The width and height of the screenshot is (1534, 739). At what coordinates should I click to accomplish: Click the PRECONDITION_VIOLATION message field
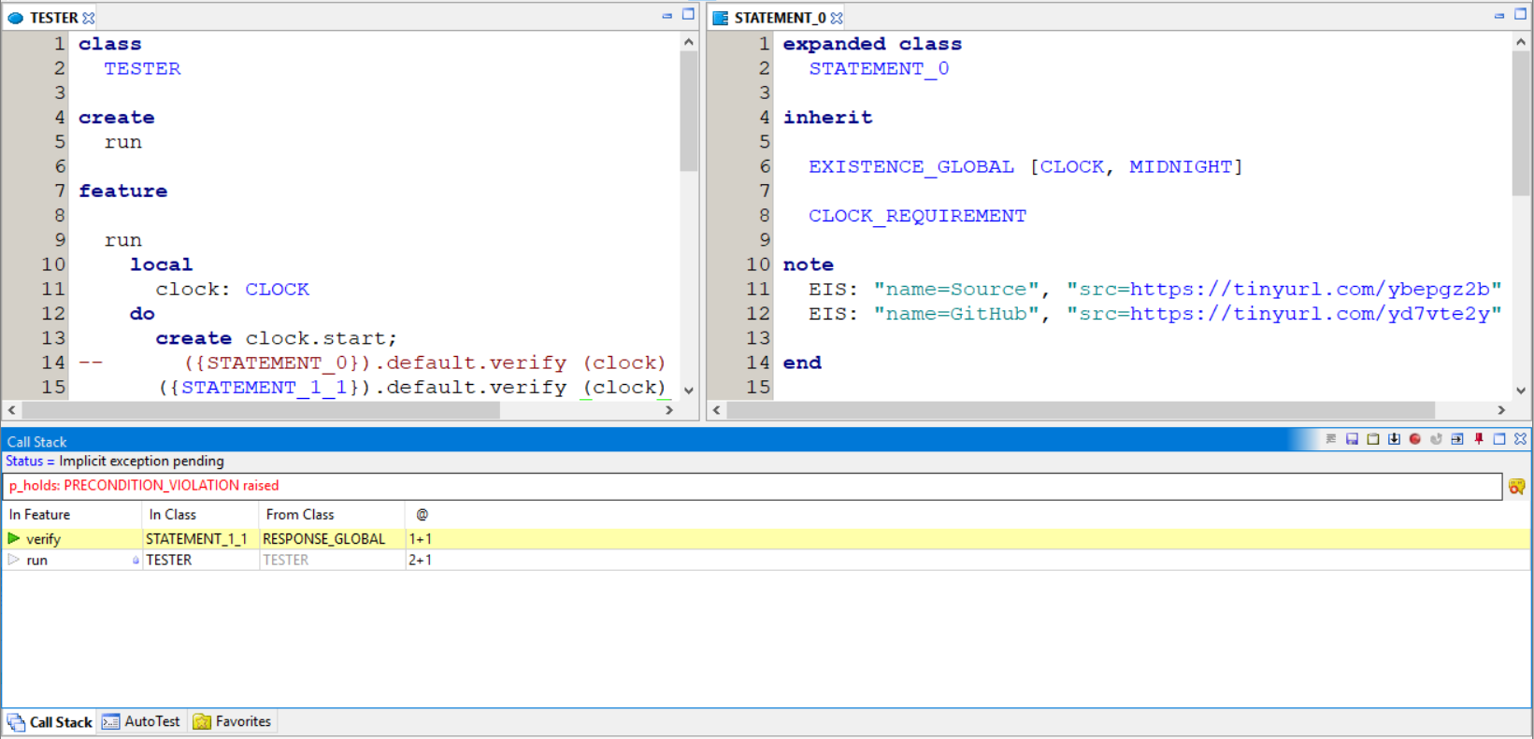pos(753,486)
